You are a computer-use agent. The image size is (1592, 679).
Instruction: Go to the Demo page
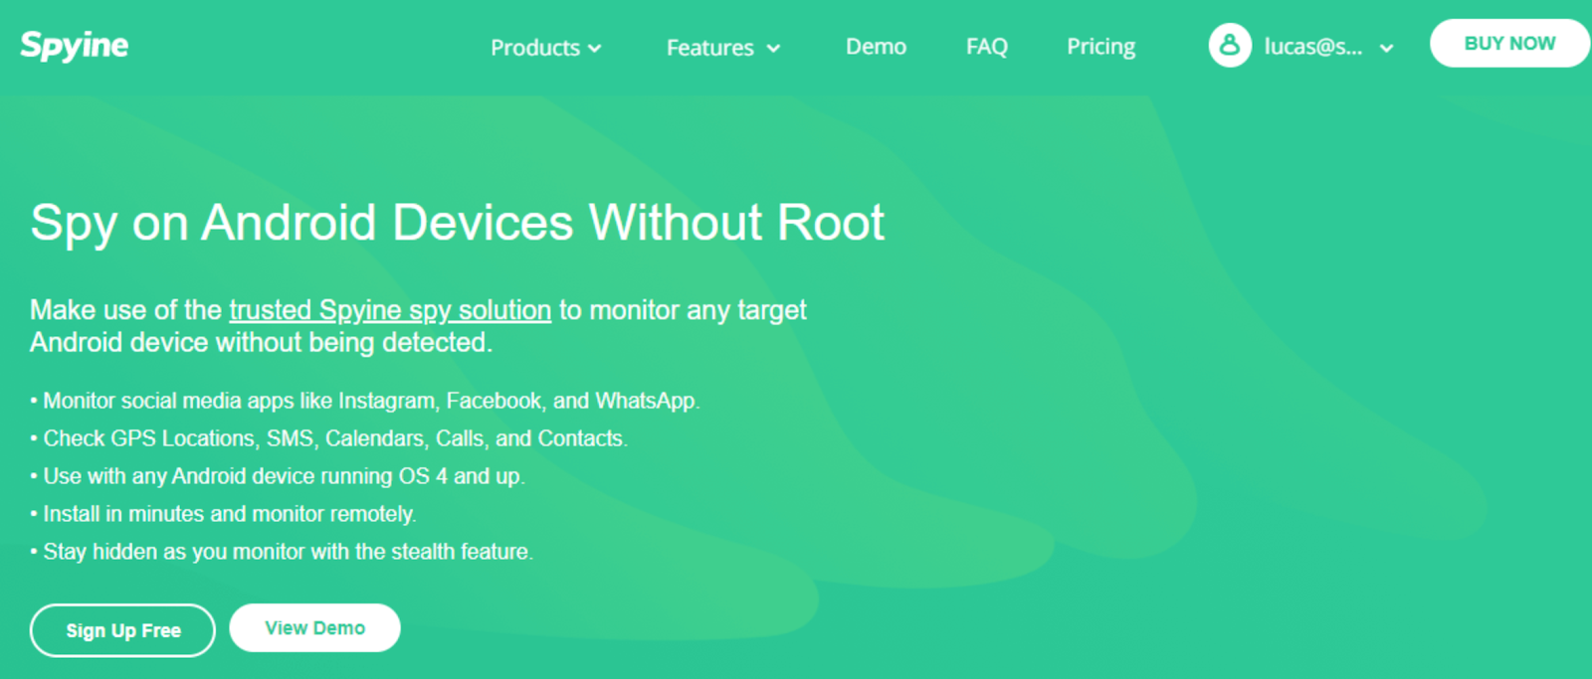(x=876, y=47)
